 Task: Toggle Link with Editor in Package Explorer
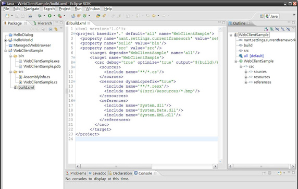pos(56,29)
